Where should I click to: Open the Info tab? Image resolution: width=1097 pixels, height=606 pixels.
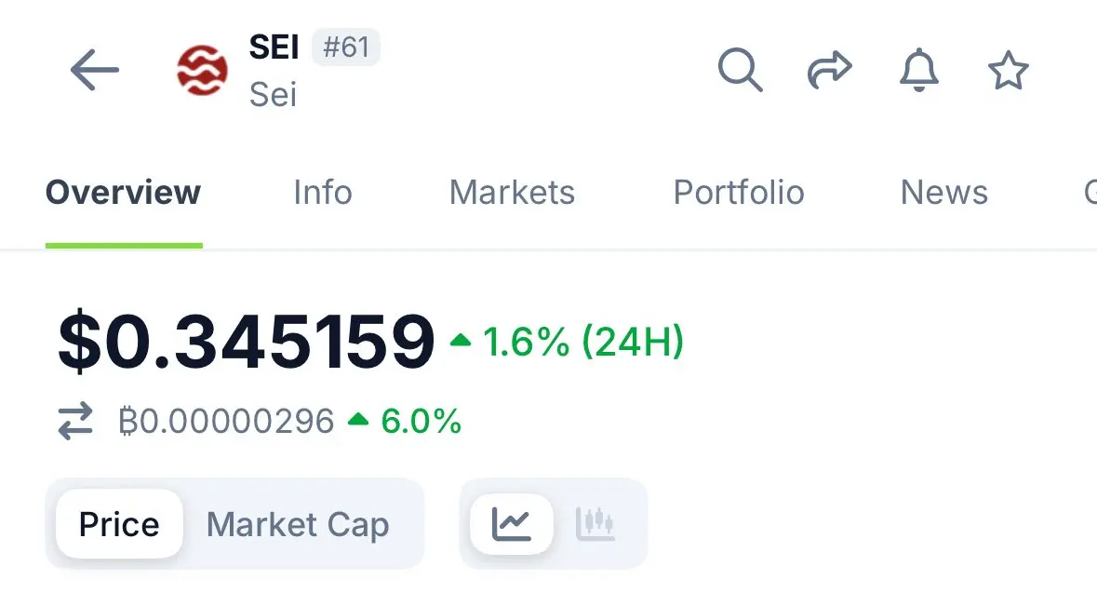(x=323, y=193)
